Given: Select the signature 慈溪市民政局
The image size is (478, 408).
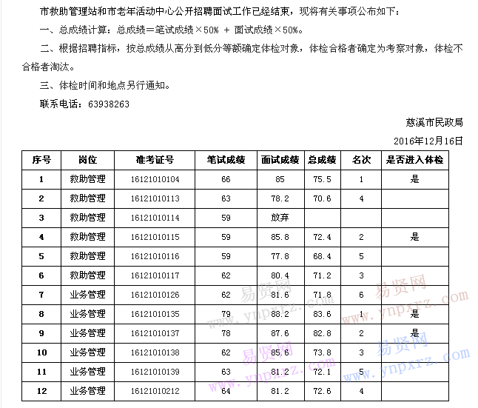Looking at the screenshot, I should (434, 122).
